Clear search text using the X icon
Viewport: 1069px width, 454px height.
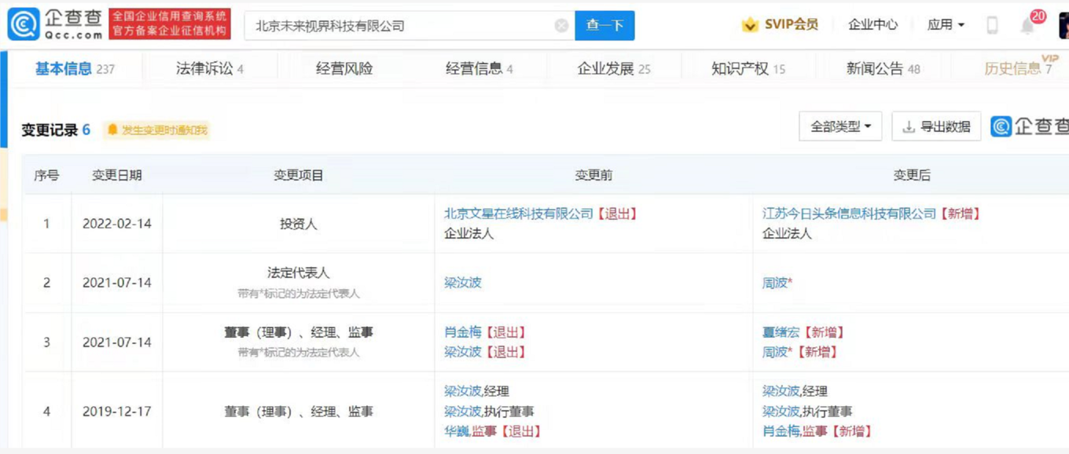tap(561, 25)
